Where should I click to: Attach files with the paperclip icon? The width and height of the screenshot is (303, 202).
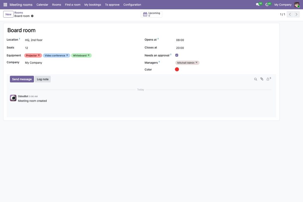point(262,79)
